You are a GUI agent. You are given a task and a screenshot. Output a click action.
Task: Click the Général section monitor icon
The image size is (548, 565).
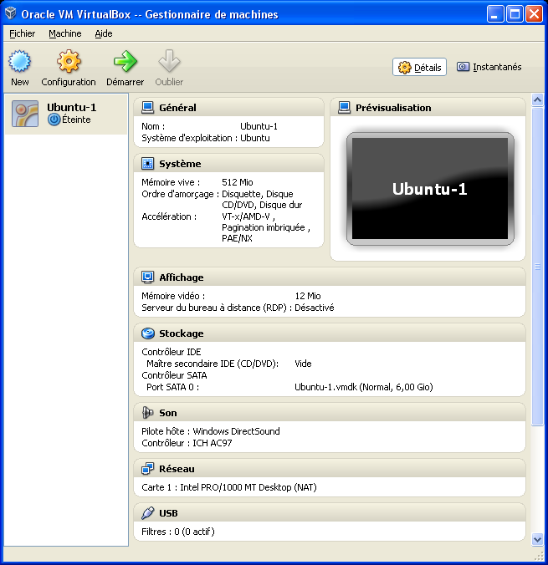[147, 107]
